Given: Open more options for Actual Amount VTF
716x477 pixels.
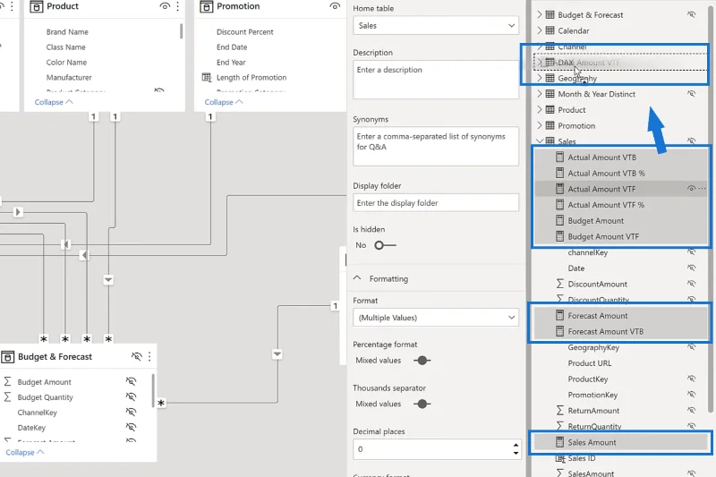Looking at the screenshot, I should 703,189.
